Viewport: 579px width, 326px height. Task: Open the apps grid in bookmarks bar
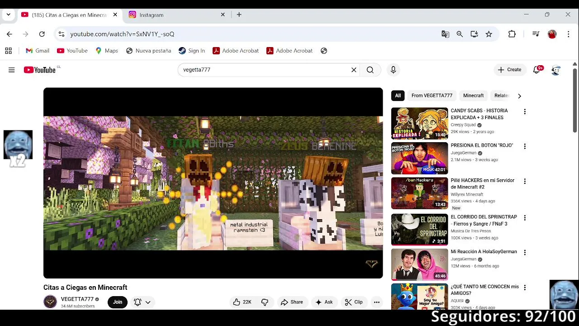(8, 51)
